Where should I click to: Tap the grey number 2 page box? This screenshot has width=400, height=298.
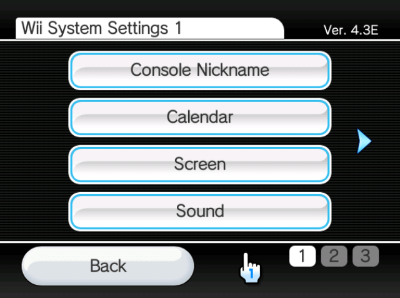pyautogui.click(x=334, y=256)
